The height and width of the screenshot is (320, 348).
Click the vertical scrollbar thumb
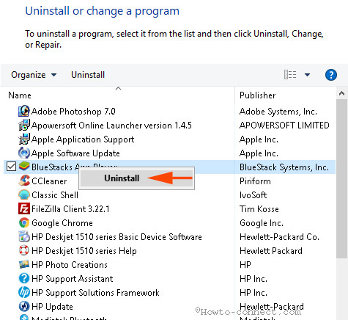point(342,178)
